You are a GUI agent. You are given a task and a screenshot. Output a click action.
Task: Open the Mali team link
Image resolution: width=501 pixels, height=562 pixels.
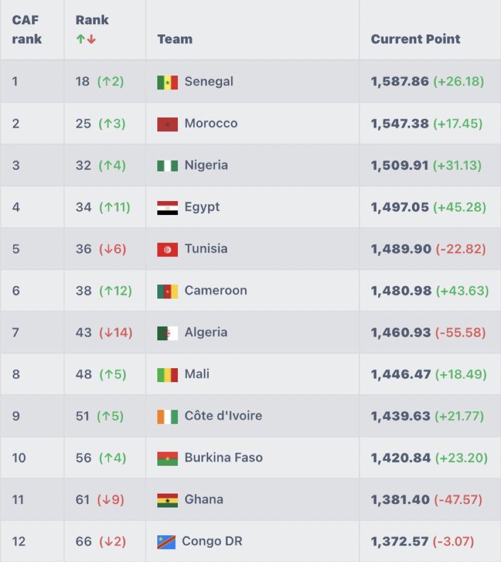coord(197,374)
